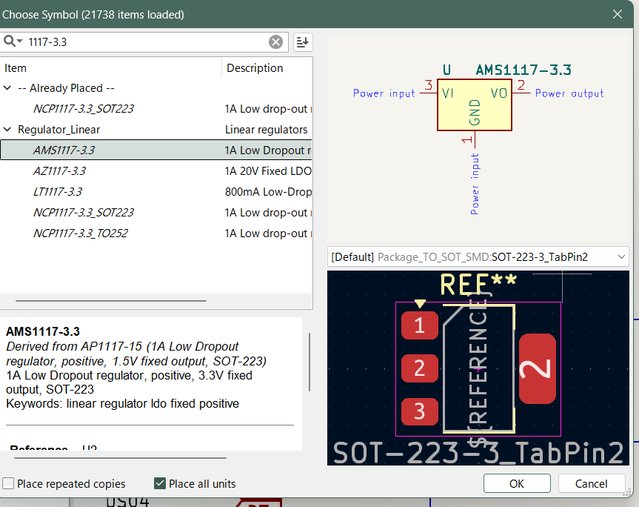
Task: Collapse the Regulator_Linear library
Action: [x=7, y=130]
